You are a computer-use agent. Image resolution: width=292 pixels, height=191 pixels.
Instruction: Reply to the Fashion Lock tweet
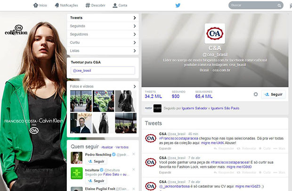click(224, 172)
